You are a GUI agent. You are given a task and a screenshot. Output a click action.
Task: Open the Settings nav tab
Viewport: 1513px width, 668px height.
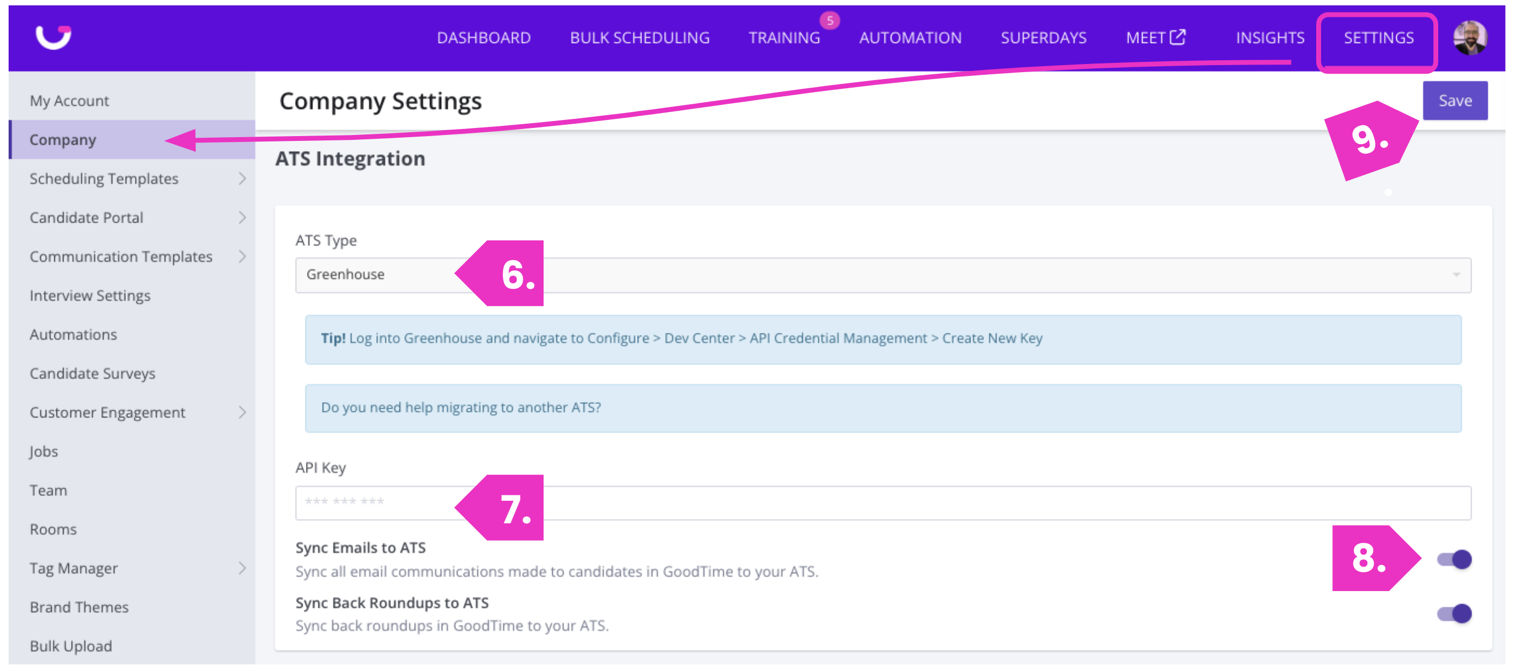click(1378, 38)
